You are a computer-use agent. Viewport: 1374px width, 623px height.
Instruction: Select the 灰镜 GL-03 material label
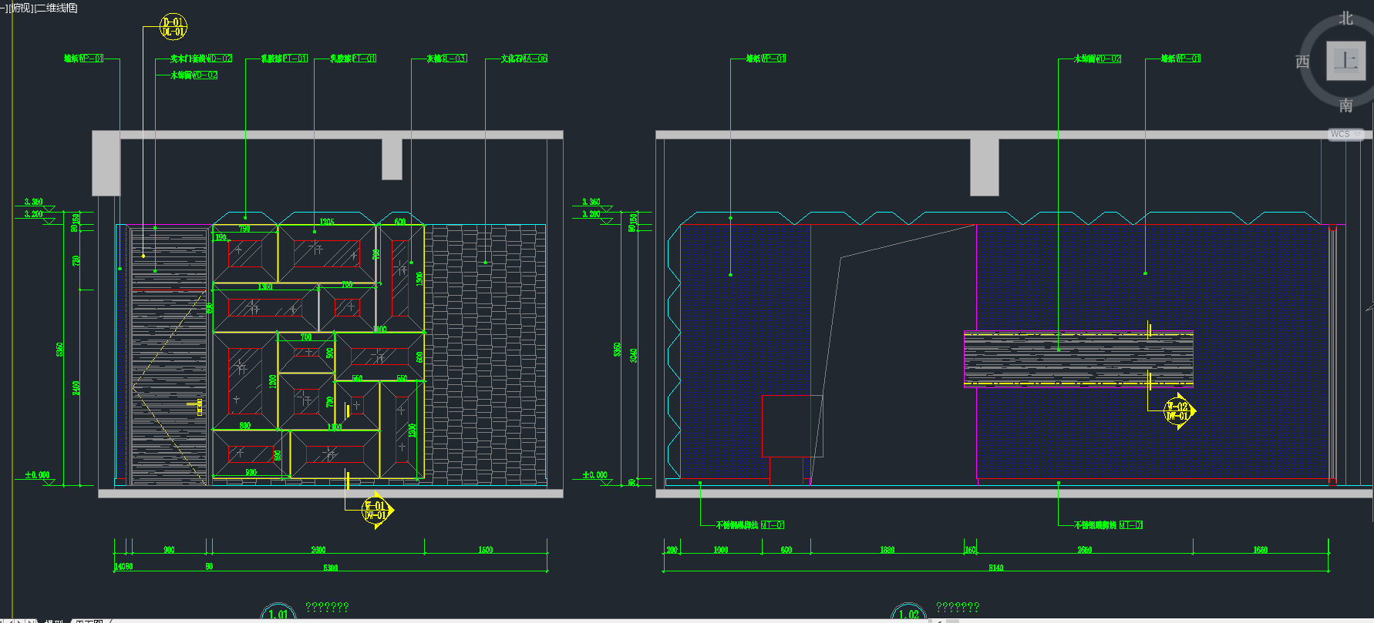tap(446, 59)
